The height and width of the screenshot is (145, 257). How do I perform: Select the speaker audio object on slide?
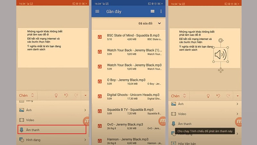coord(220,54)
